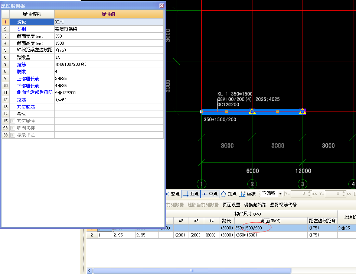This screenshot has height=274, width=356.
Task: Open the 其它箍筋 property link
Action: pyautogui.click(x=26, y=107)
